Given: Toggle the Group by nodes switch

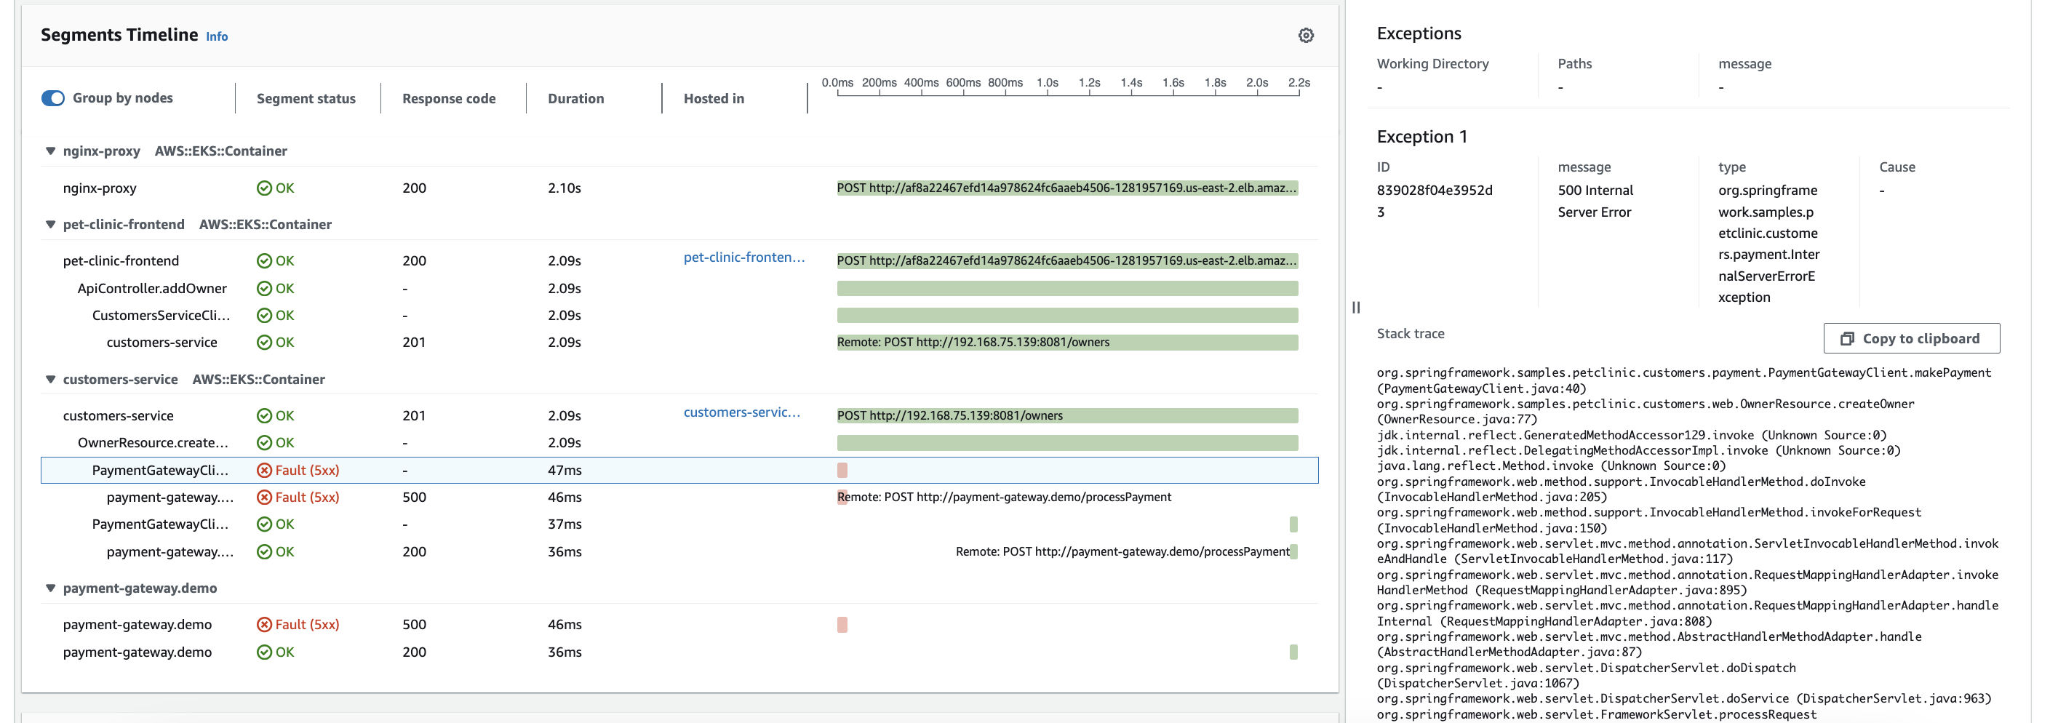Looking at the screenshot, I should 53,97.
